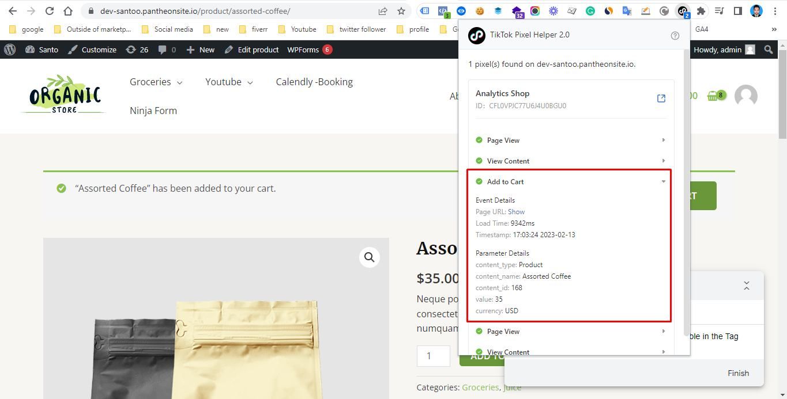Click the user account avatar icon
The height and width of the screenshot is (399, 787).
pyautogui.click(x=745, y=96)
